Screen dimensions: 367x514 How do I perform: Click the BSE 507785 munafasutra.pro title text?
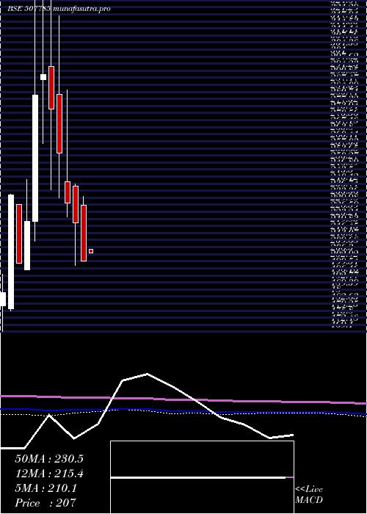[x=59, y=9]
